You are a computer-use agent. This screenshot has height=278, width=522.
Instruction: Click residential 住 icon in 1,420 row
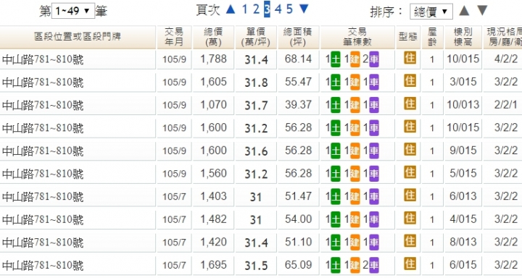pyautogui.click(x=410, y=241)
